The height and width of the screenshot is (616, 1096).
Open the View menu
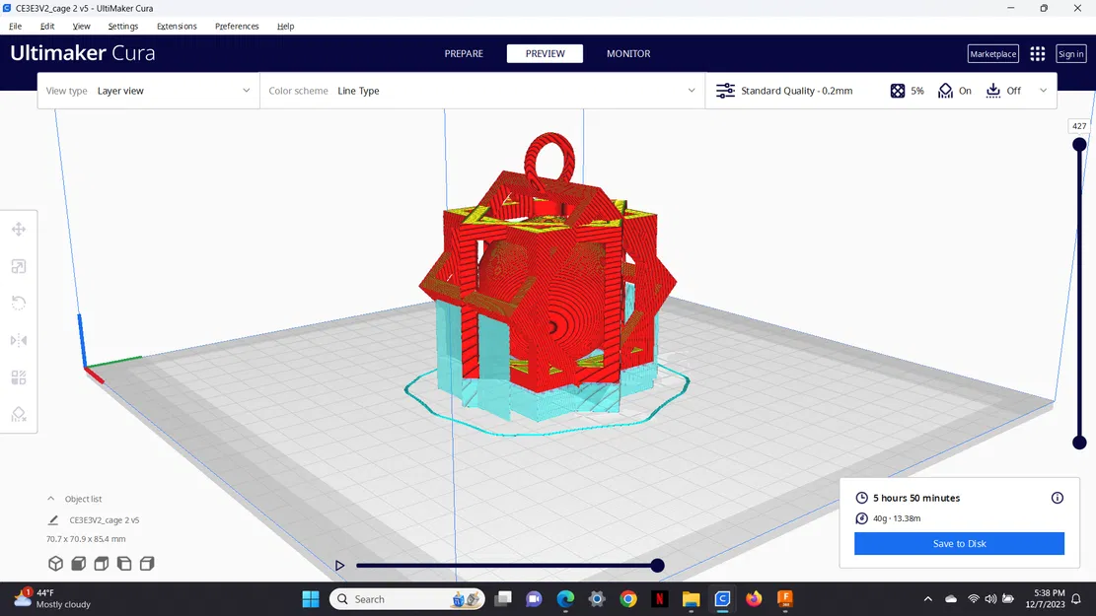81,26
